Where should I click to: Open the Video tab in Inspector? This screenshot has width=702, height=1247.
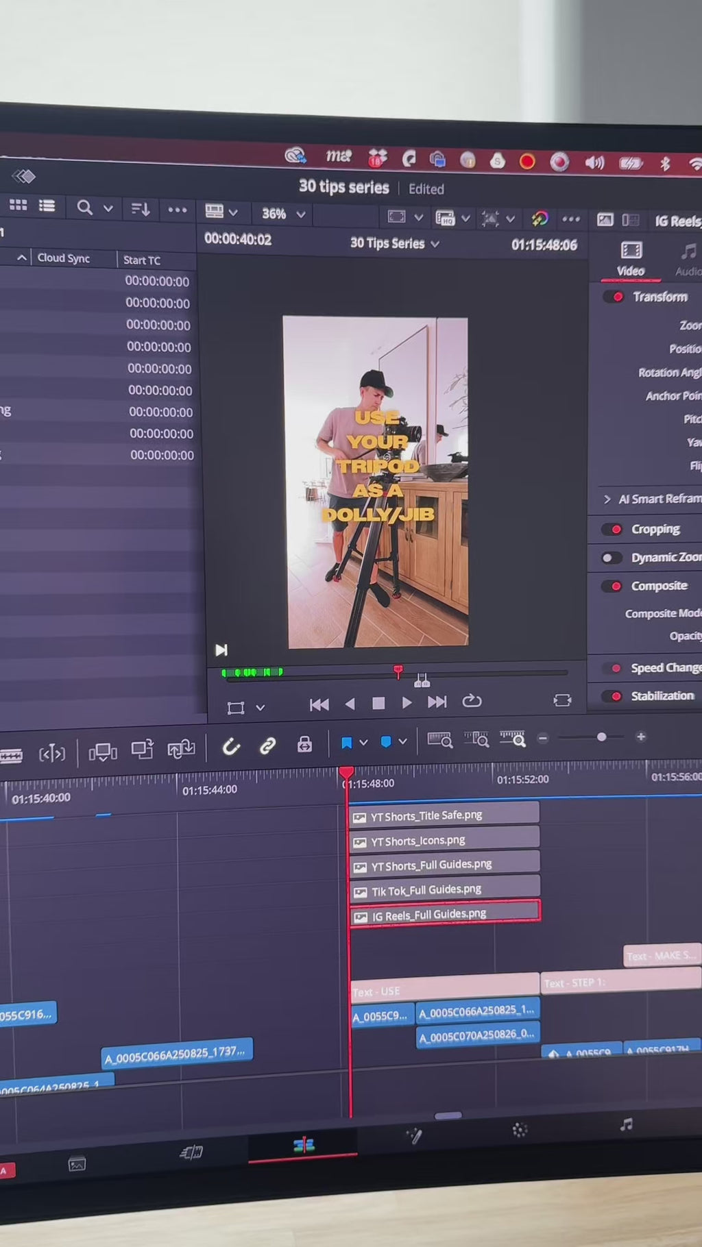630,260
